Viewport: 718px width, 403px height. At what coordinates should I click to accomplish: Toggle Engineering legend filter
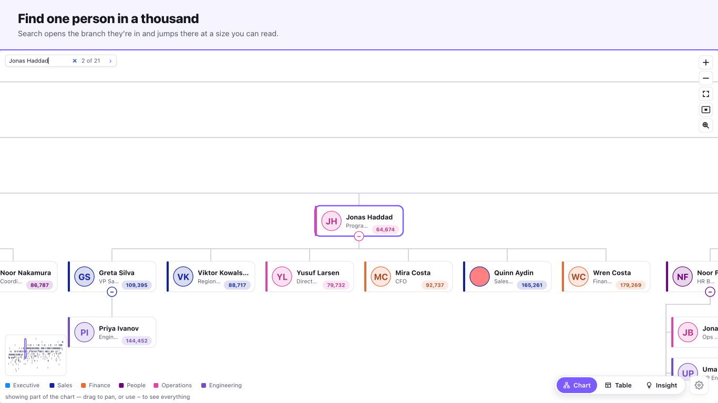(221, 385)
